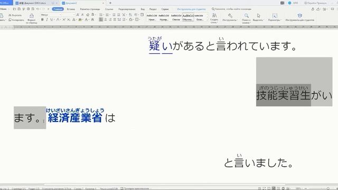Switch to Ссылки ribbon tab
The image size is (338, 190).
tap(109, 9)
